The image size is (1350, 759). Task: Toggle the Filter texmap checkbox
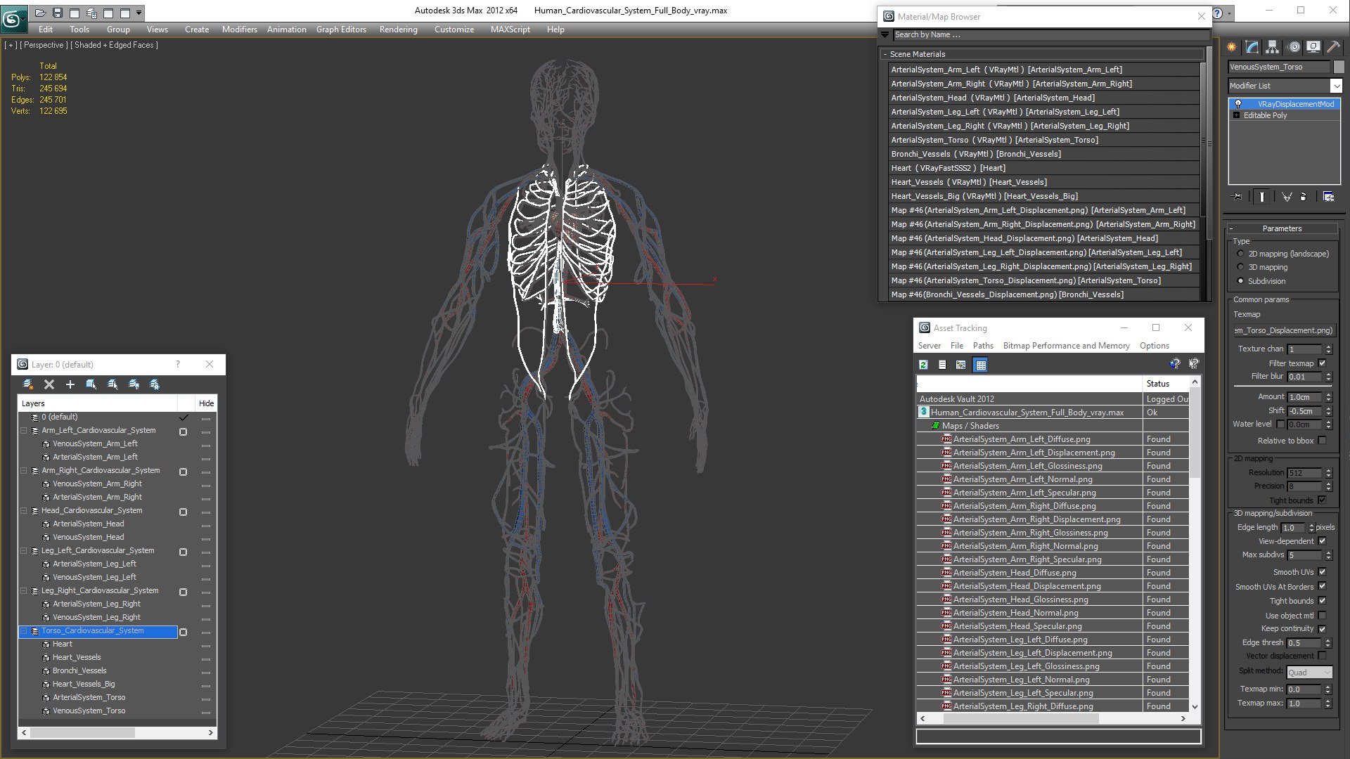click(x=1322, y=363)
